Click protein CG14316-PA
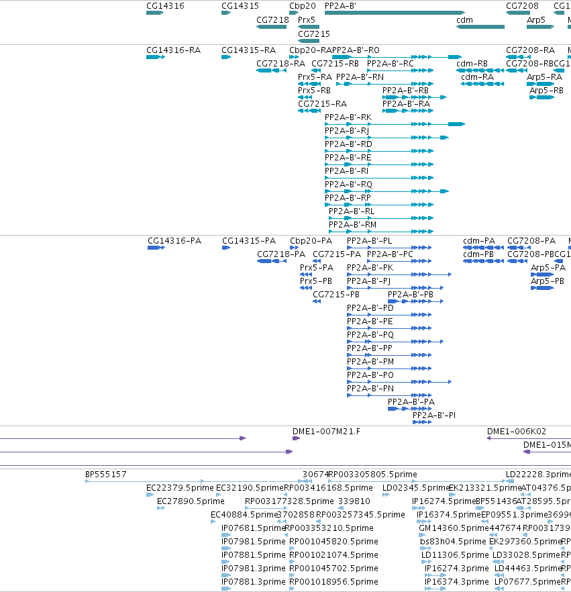Image resolution: width=571 pixels, height=592 pixels. (x=174, y=241)
